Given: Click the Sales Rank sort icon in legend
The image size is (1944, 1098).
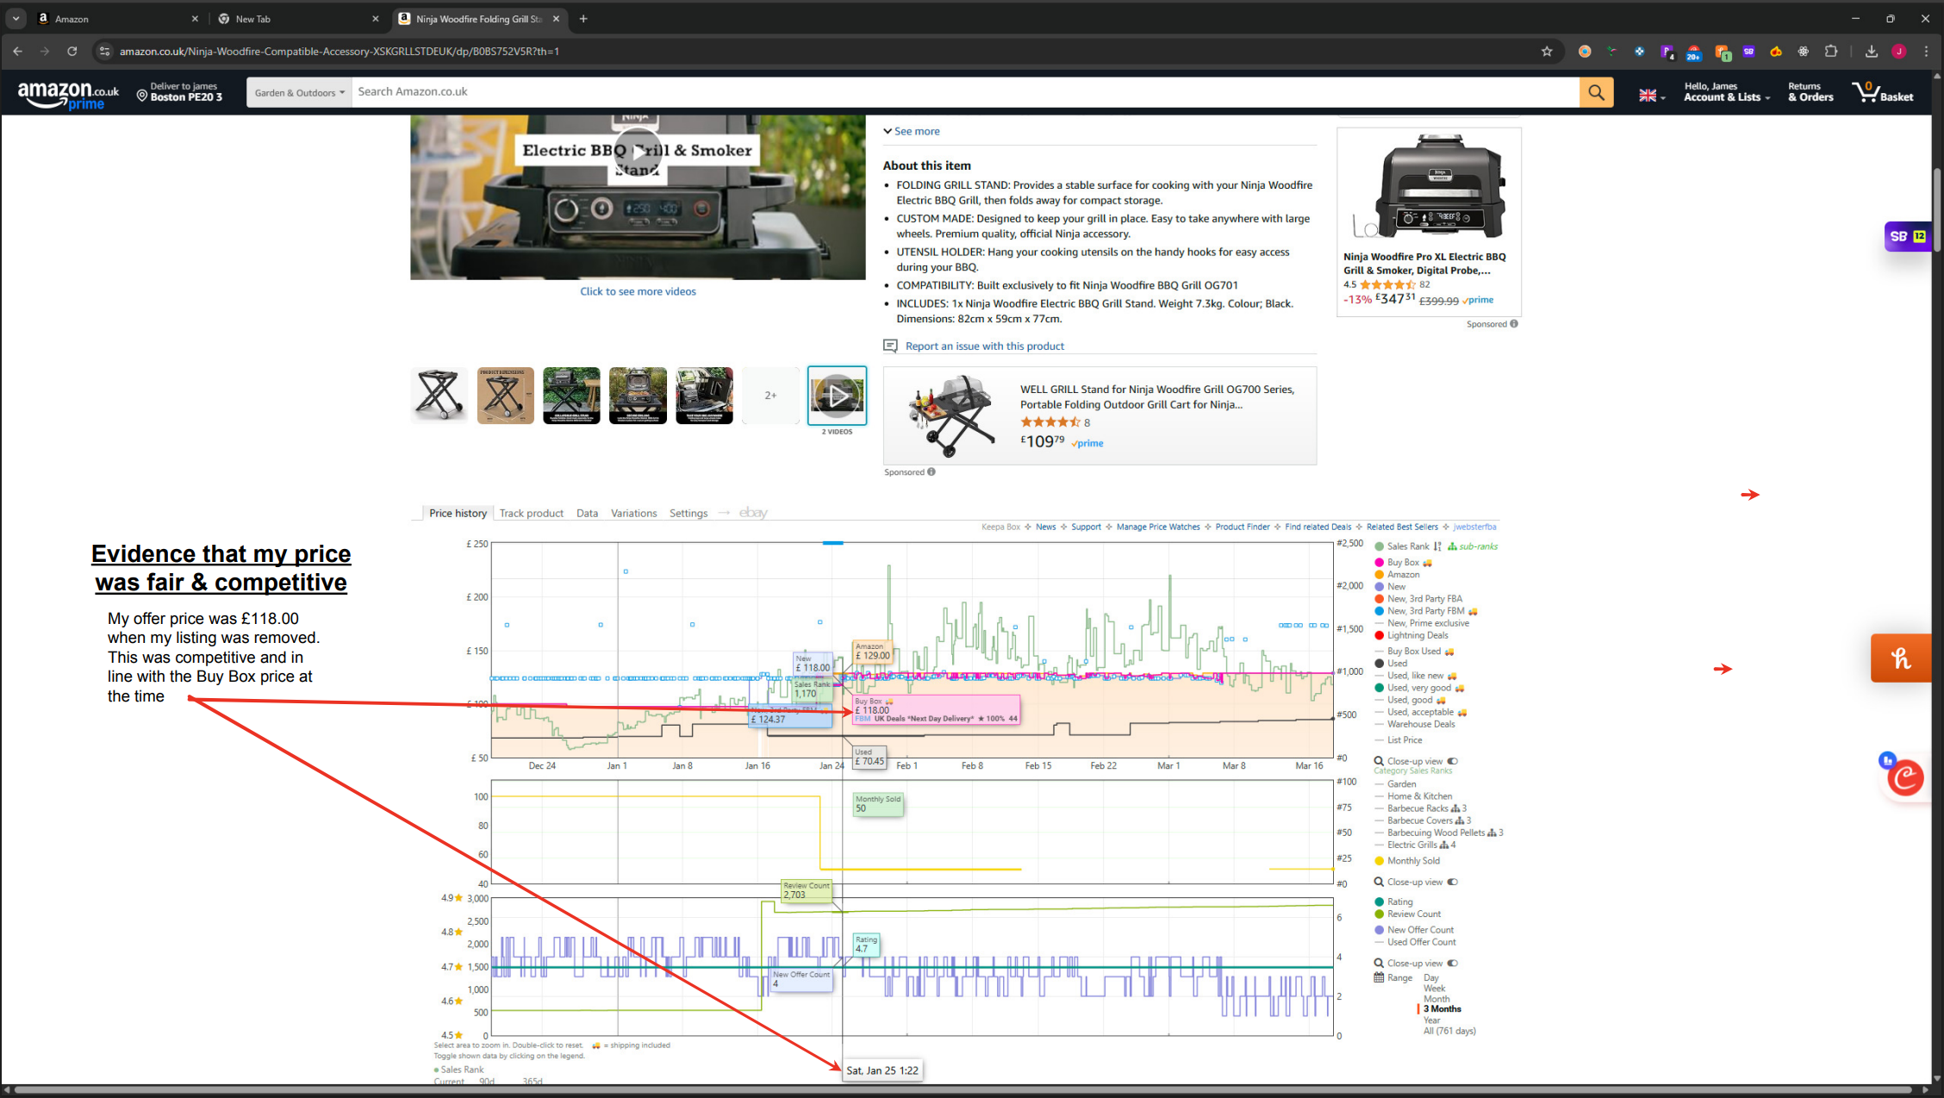Looking at the screenshot, I should pyautogui.click(x=1437, y=546).
